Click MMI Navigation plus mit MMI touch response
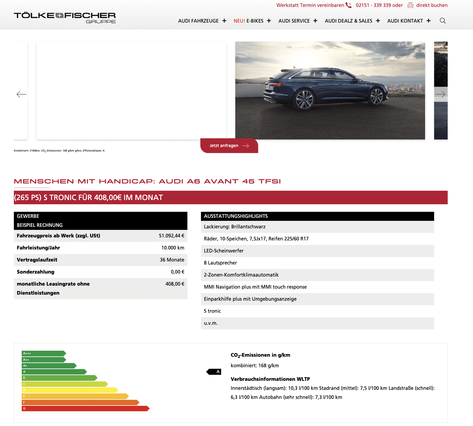 coord(318,287)
